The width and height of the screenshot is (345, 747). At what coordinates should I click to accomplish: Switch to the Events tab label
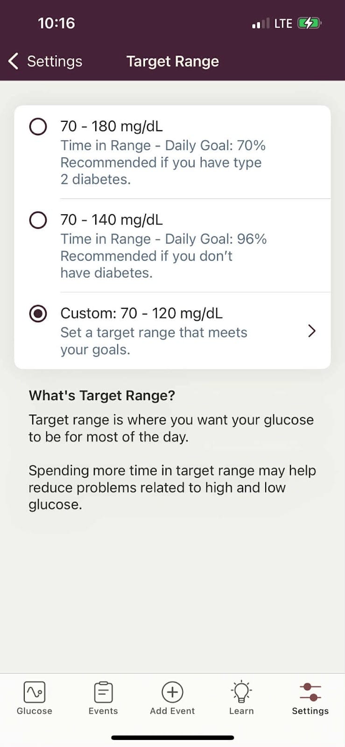103,711
